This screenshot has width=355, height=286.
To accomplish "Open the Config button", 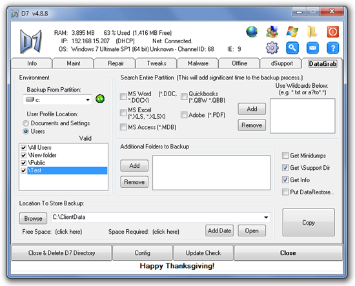I will click(x=143, y=252).
